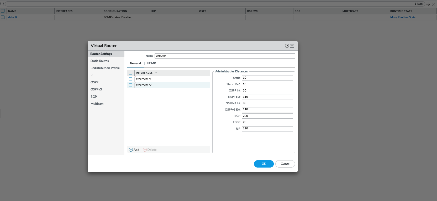Open the Redistribution Profile section
Image resolution: width=437 pixels, height=201 pixels.
click(105, 68)
